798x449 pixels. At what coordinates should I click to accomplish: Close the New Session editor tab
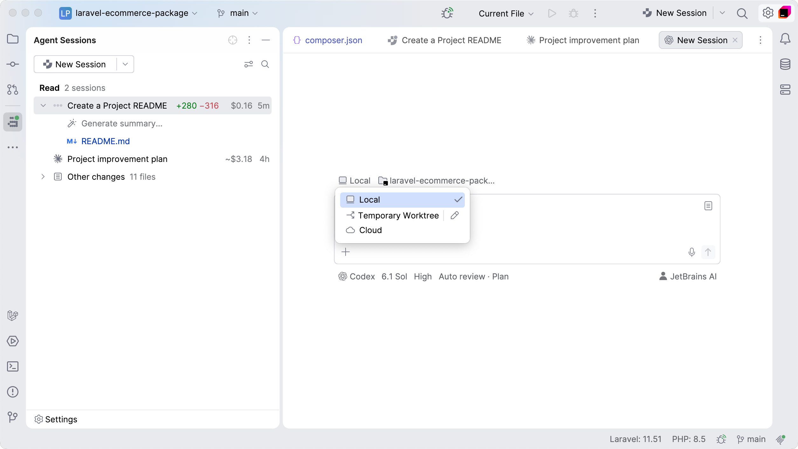(735, 40)
